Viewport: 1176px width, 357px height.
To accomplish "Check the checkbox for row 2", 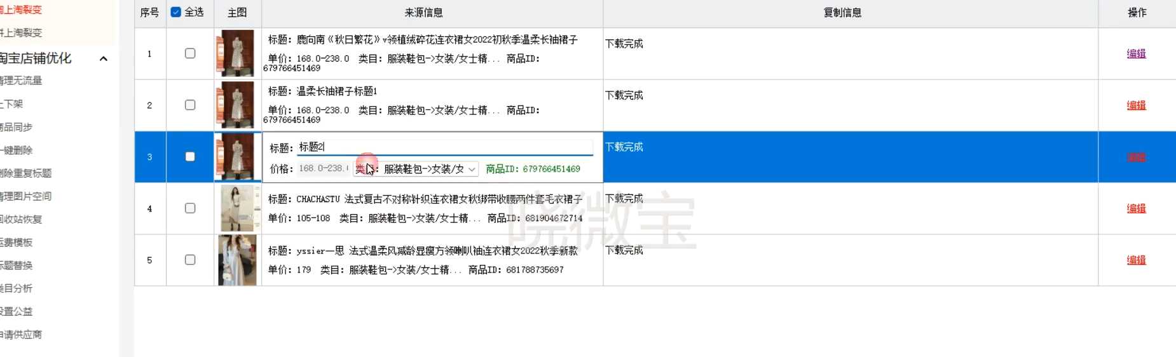I will [190, 105].
